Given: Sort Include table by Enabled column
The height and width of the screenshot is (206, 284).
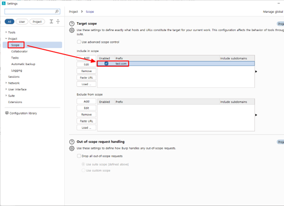Looking at the screenshot, I should point(106,58).
